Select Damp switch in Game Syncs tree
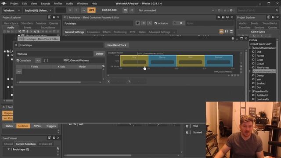281x158 pixels. pyautogui.click(x=260, y=75)
